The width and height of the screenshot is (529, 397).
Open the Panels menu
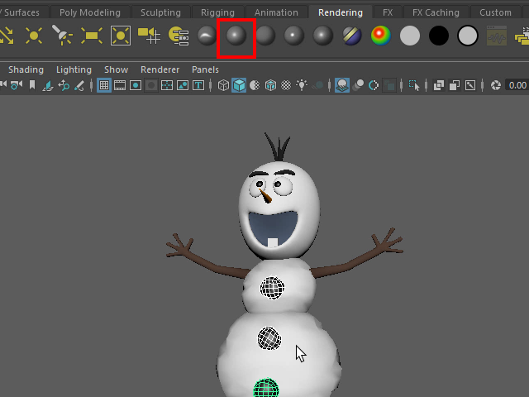(x=205, y=70)
